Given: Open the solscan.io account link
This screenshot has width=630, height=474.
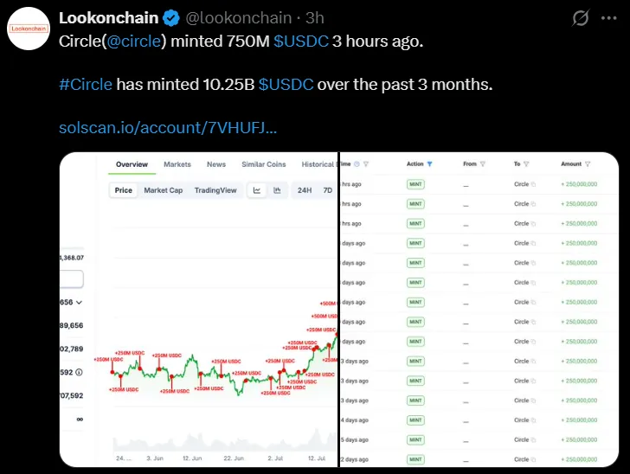Looking at the screenshot, I should pyautogui.click(x=167, y=127).
